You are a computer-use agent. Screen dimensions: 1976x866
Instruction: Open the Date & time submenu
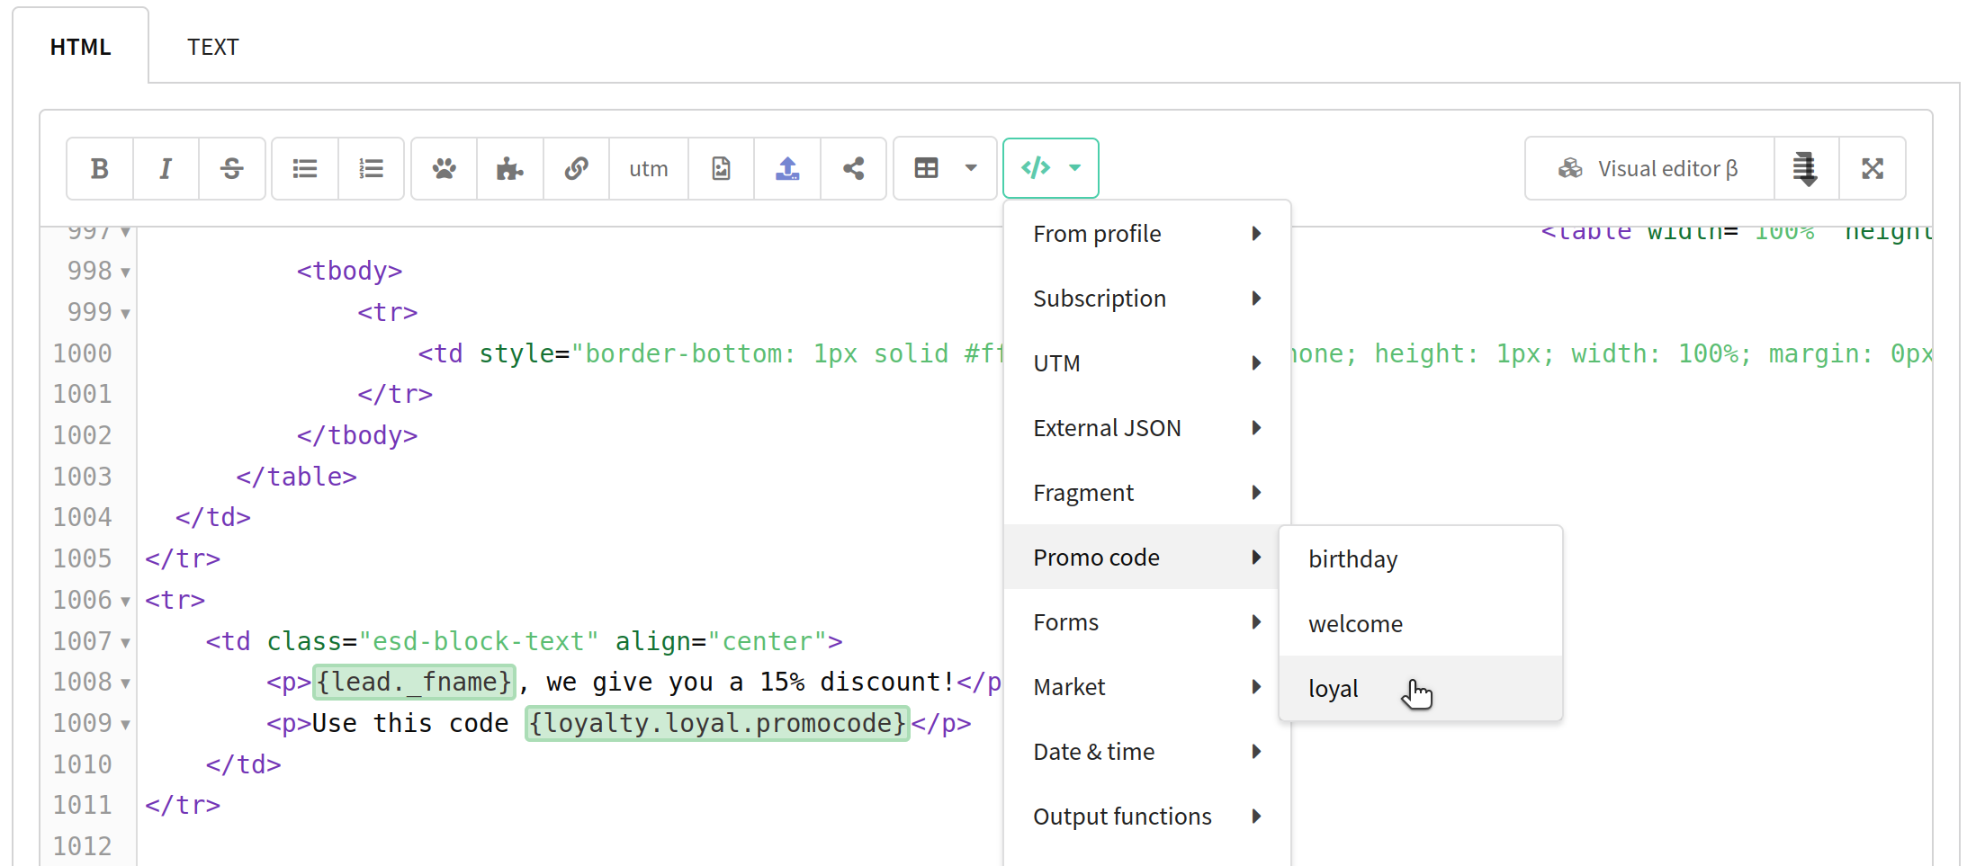1147,752
